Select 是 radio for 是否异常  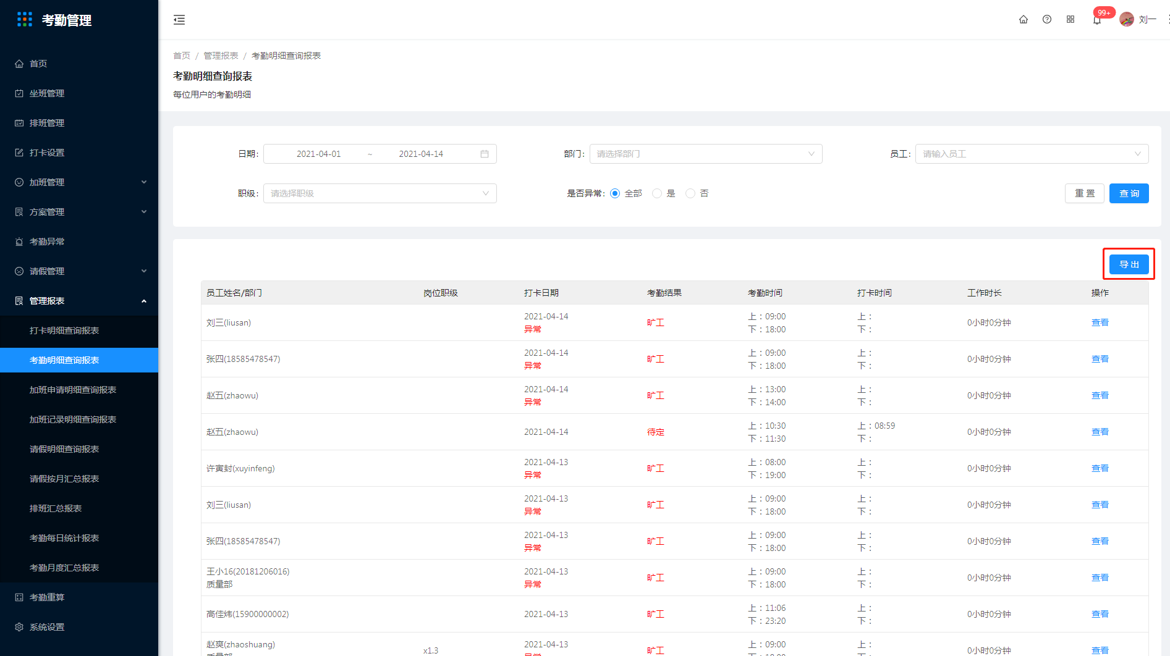coord(657,193)
